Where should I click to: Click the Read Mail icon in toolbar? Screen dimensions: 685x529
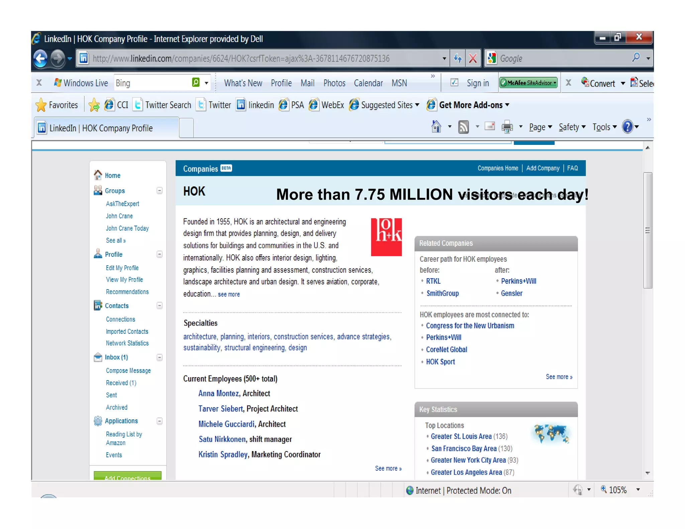pos(490,126)
